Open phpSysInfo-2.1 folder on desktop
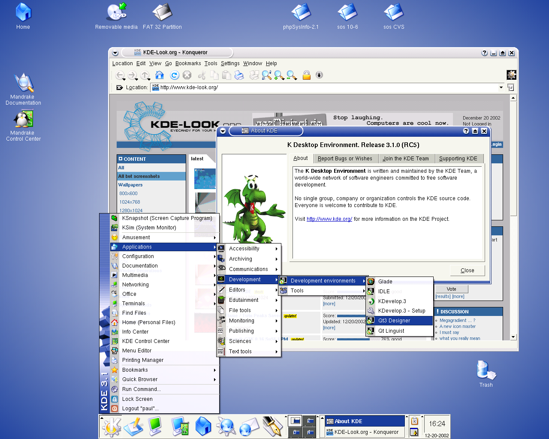 [x=301, y=16]
